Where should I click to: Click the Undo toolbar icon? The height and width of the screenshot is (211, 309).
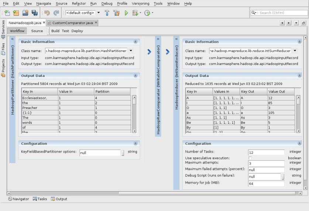[47, 13]
